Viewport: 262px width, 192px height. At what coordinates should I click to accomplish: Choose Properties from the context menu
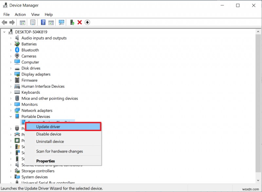pos(63,161)
